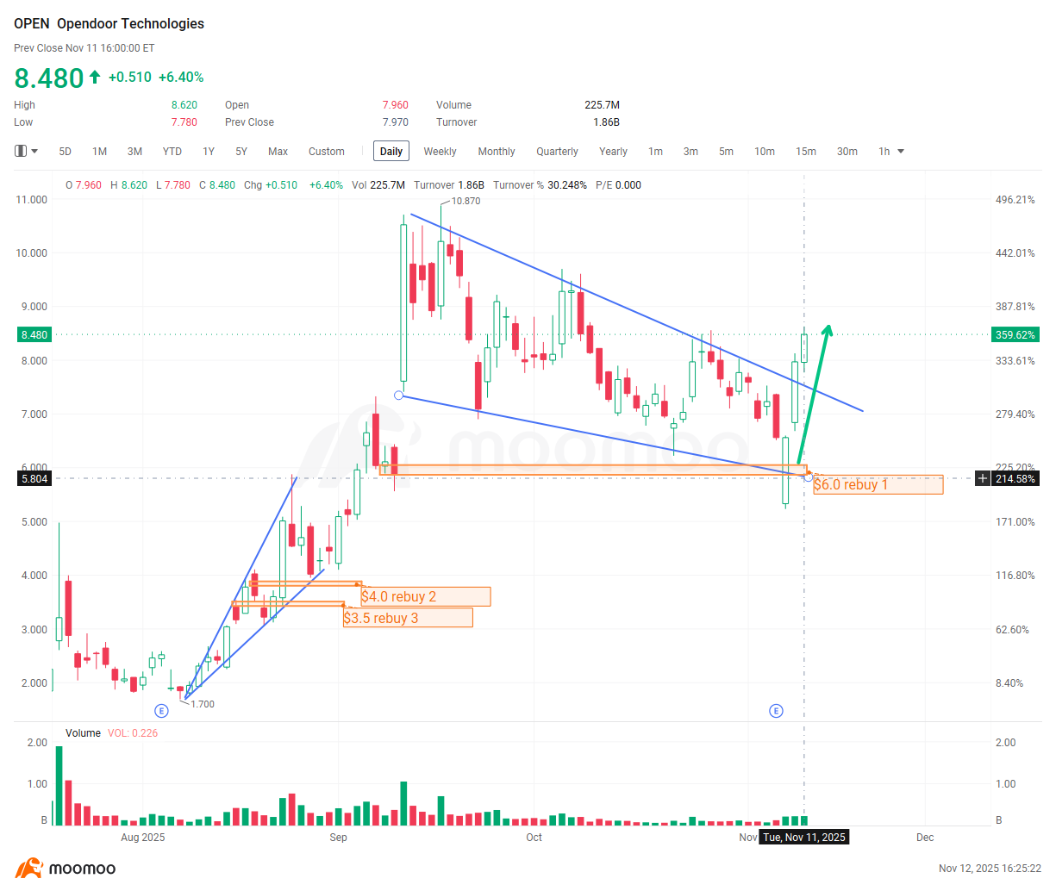Select the YTD time range

click(x=172, y=152)
